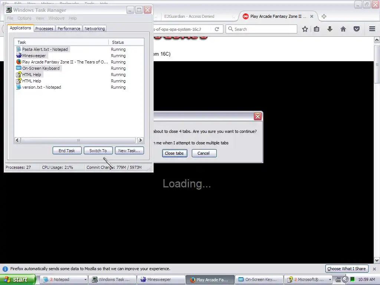This screenshot has height=285, width=380.
Task: Click the 10:59 AM taskbar clock
Action: 366,280
